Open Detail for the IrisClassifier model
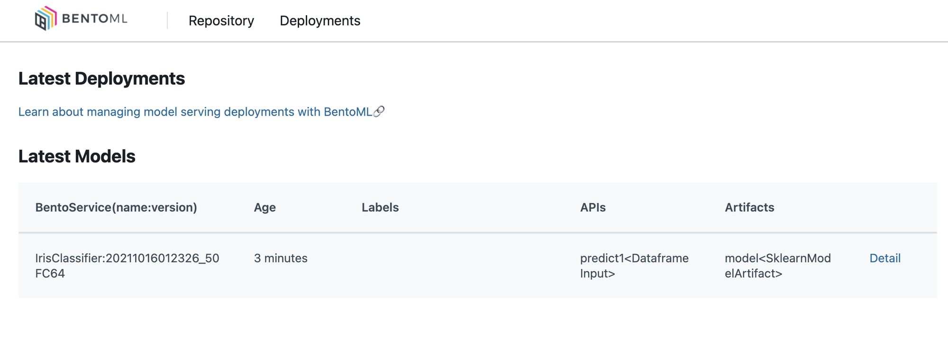This screenshot has height=357, width=948. (x=884, y=258)
